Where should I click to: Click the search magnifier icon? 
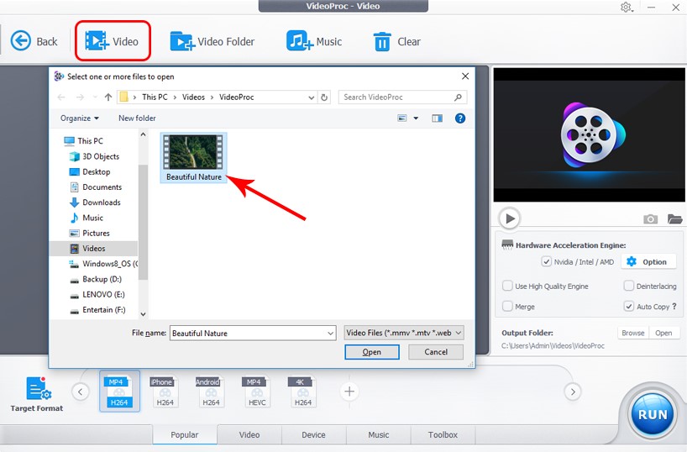coord(458,97)
